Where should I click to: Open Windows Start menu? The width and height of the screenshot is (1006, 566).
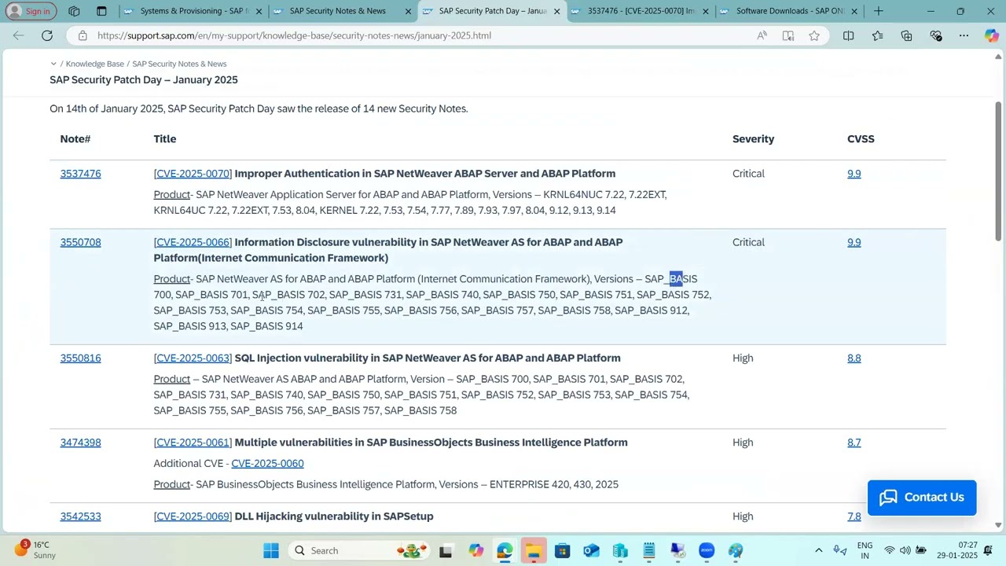(271, 550)
